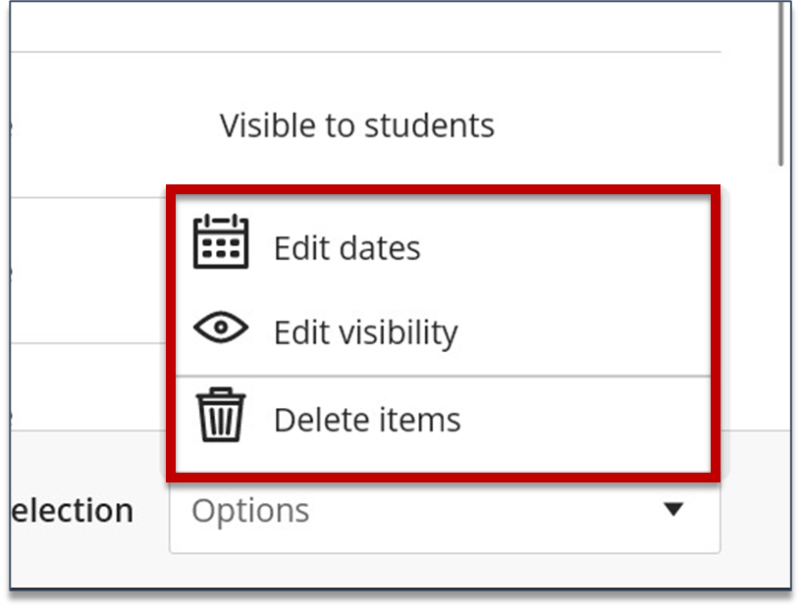Screen dimensions: 801x608
Task: Click the Selection label at bottom
Action: pos(68,510)
